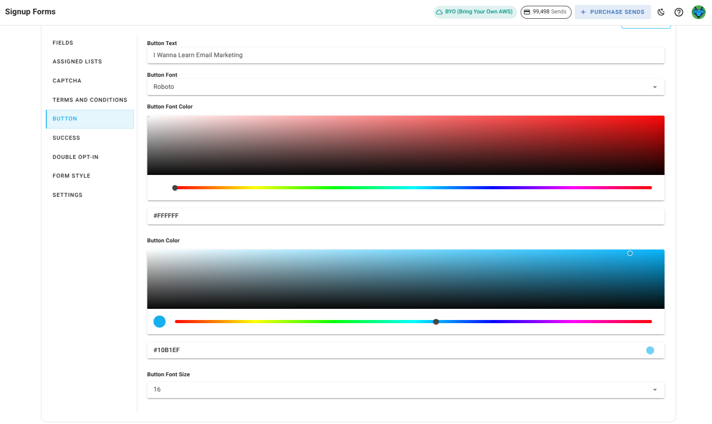Image resolution: width=712 pixels, height=424 pixels.
Task: Click the #FFFFFF hex color field
Action: 406,216
